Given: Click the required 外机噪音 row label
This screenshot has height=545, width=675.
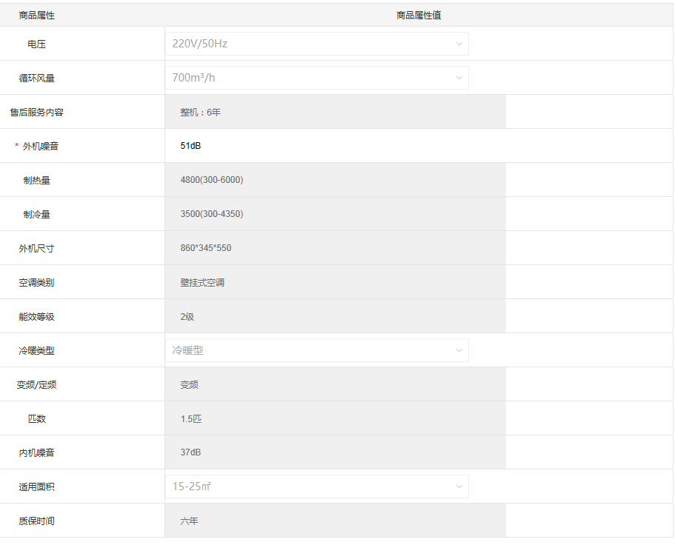Looking at the screenshot, I should [40, 146].
